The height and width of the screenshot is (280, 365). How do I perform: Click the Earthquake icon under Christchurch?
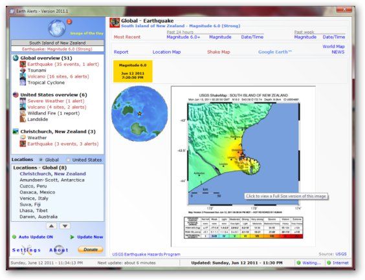[x=23, y=144]
